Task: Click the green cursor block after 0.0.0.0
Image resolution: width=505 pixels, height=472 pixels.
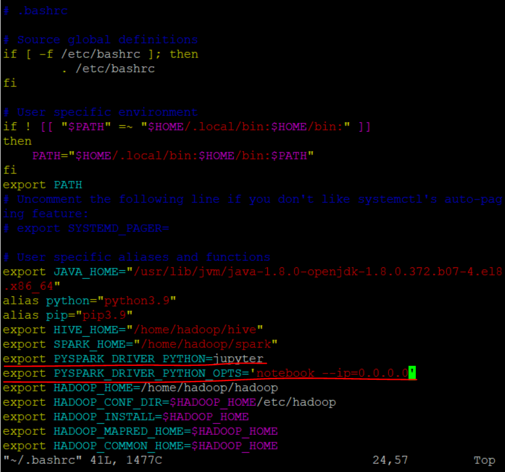Action: tap(412, 373)
